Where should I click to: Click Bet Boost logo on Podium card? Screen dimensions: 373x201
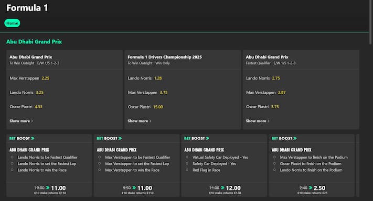tap(284, 138)
